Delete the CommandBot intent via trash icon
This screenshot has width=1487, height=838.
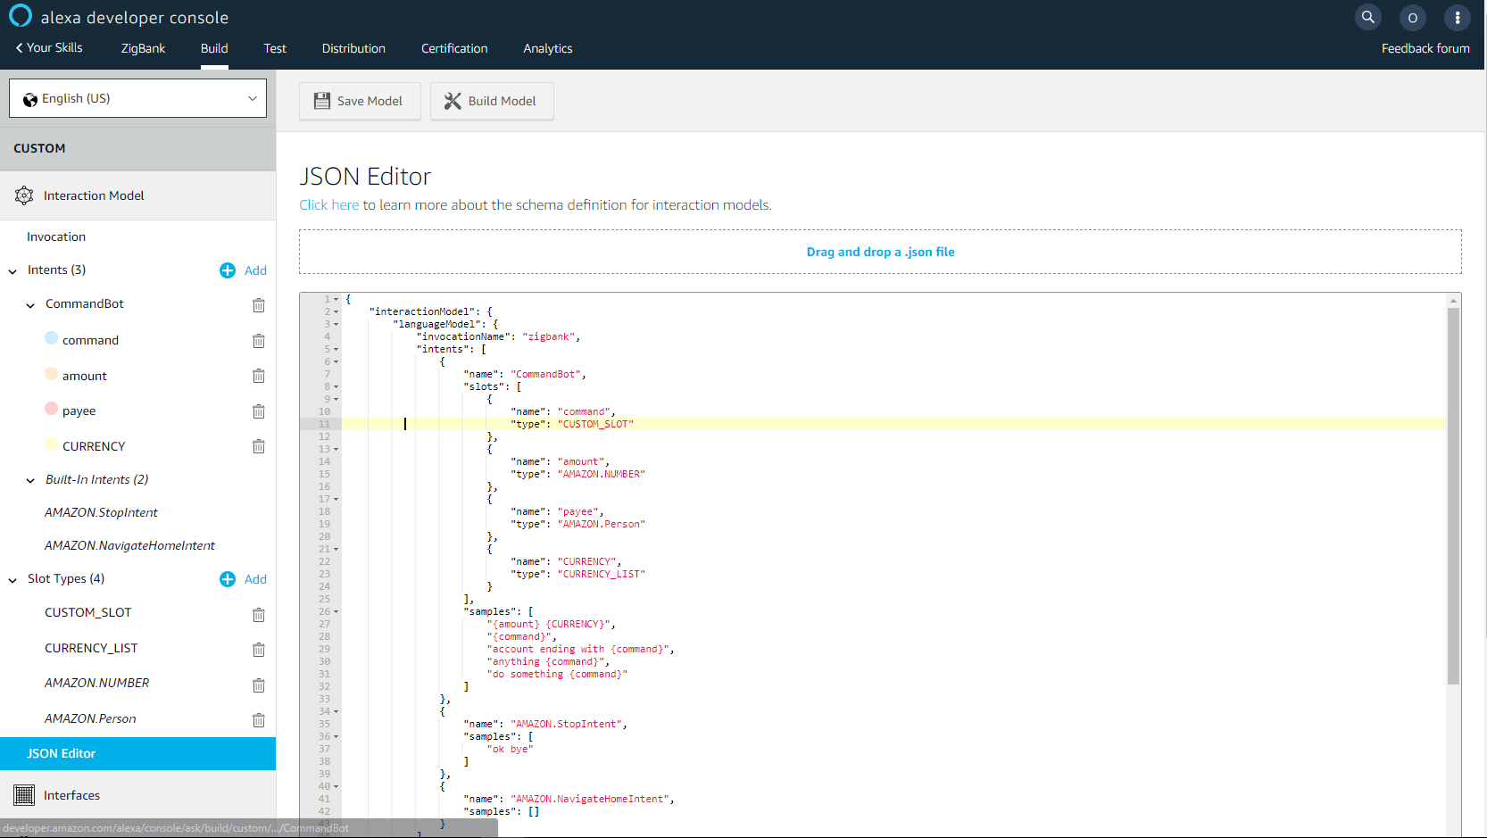[259, 305]
